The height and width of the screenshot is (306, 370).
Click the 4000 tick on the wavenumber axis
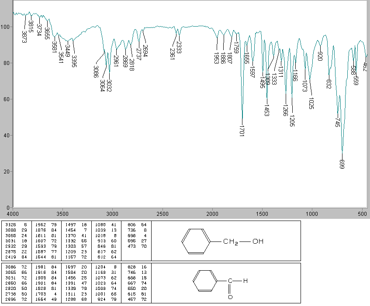point(13,214)
